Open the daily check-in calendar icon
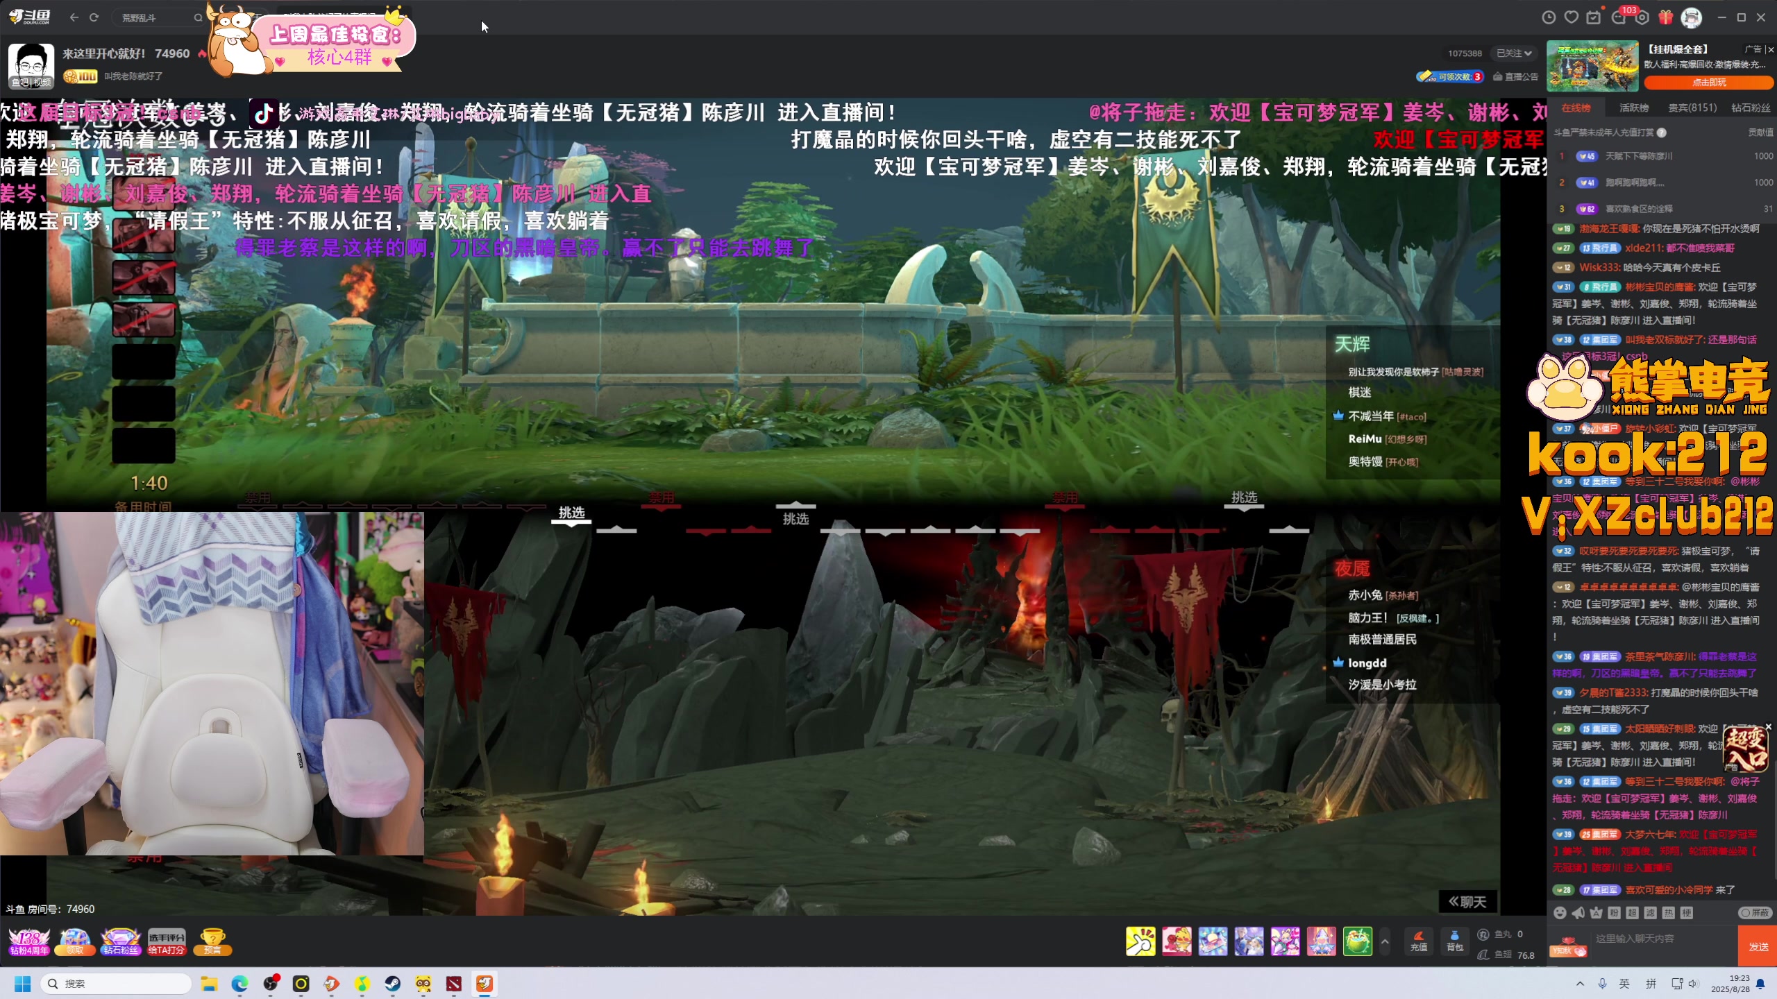The image size is (1777, 999). tap(1594, 18)
